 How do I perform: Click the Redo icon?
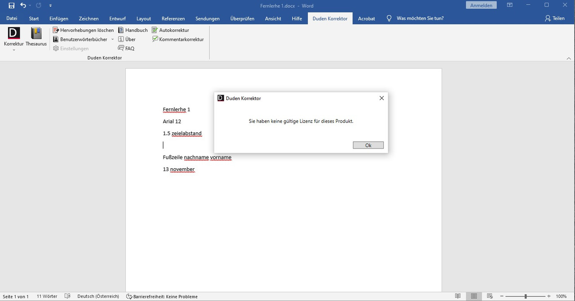tap(39, 5)
